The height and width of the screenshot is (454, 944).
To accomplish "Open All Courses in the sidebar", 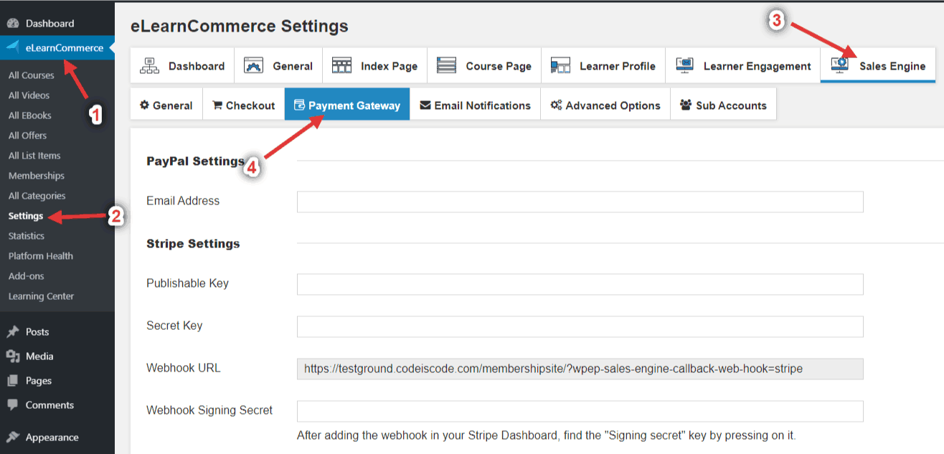I will (31, 75).
